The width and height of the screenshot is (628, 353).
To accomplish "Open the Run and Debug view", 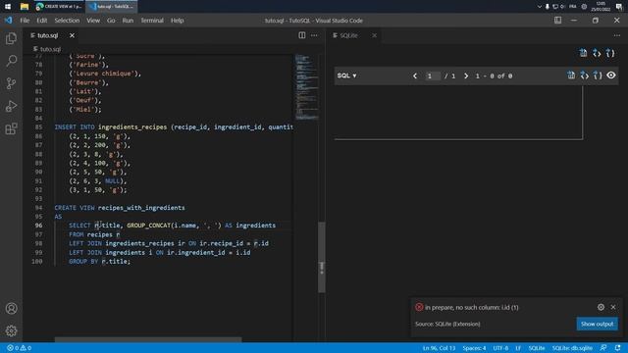I will tap(11, 106).
